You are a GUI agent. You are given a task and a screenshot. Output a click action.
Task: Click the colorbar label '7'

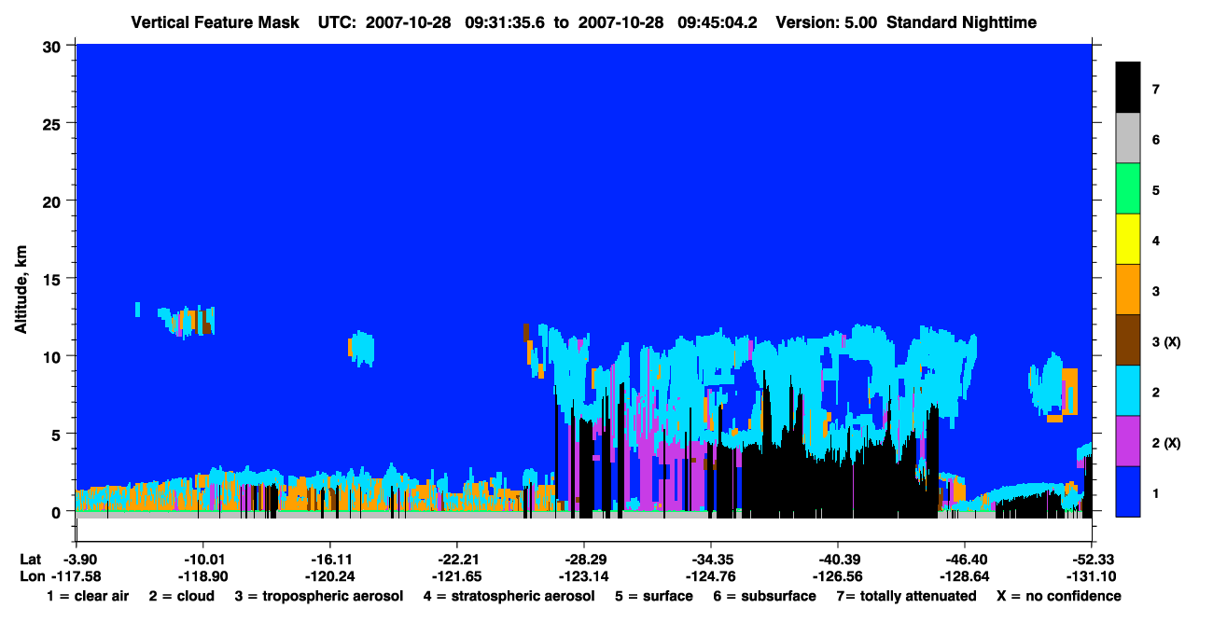click(1155, 90)
